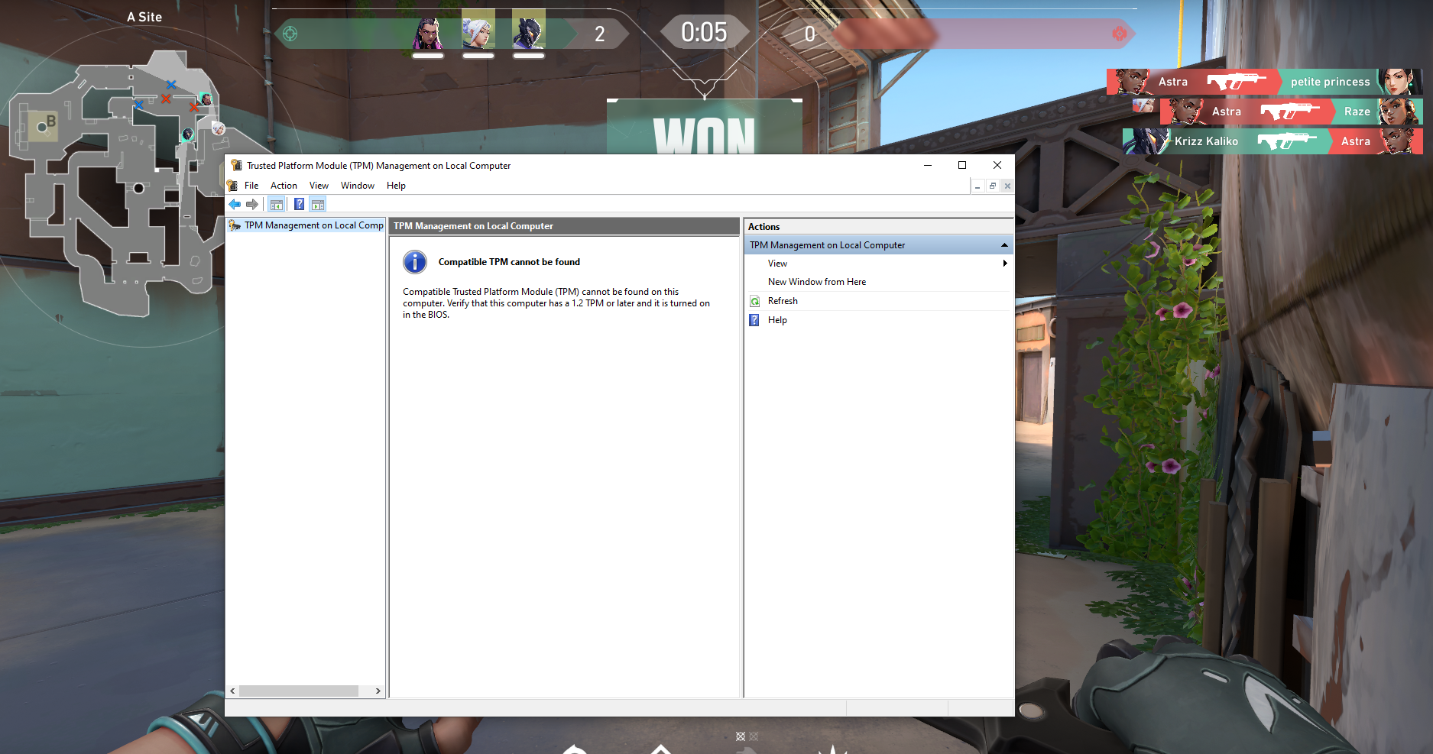Click the console tree horizontal scrollbar thumb
The height and width of the screenshot is (754, 1433).
[298, 691]
